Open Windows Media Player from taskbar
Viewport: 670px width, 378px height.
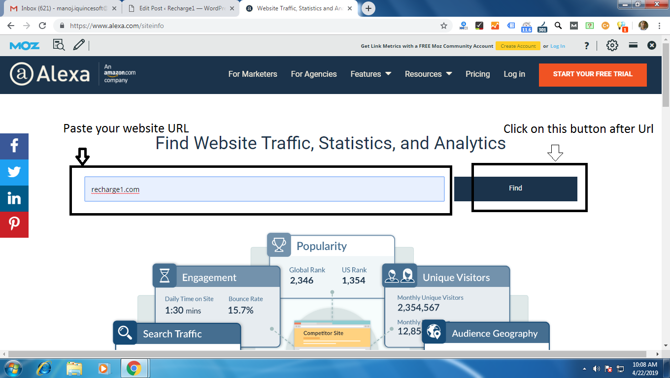click(x=103, y=368)
